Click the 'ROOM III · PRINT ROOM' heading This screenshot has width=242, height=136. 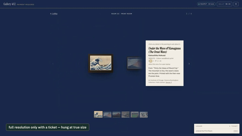point(122,14)
